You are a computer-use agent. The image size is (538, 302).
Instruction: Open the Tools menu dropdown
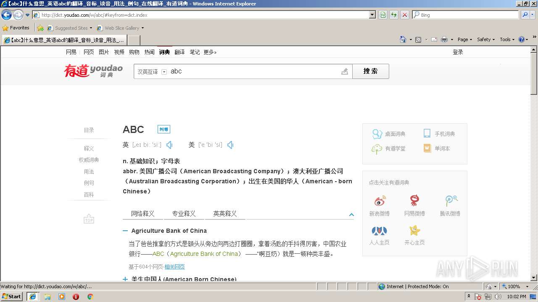pos(507,39)
